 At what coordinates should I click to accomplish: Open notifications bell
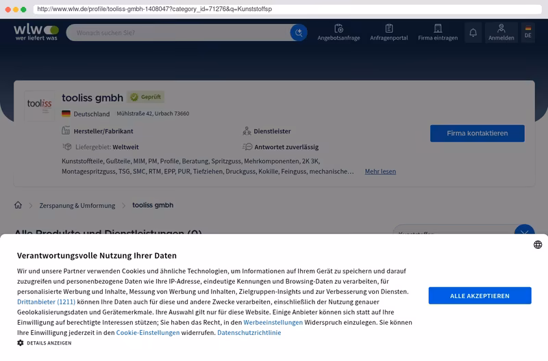[x=473, y=33]
